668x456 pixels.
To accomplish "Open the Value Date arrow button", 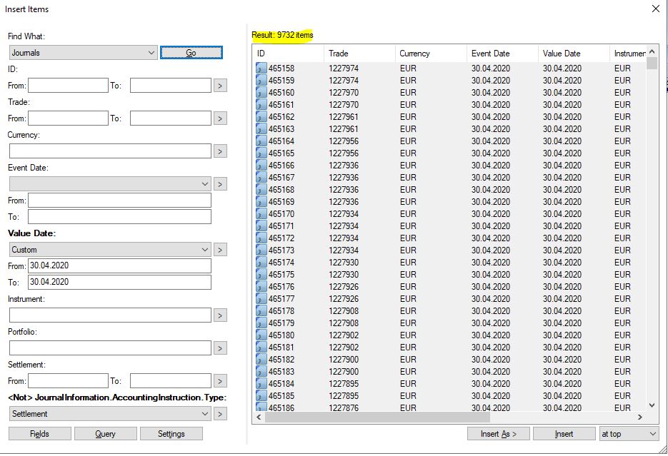I will (x=220, y=250).
